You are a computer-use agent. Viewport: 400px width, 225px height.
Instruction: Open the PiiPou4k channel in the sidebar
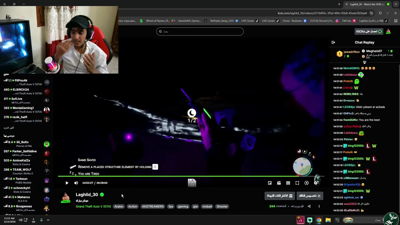click(x=26, y=82)
